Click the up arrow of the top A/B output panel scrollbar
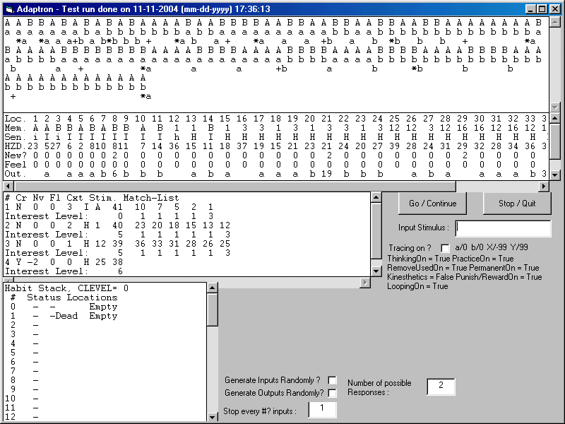Image resolution: width=565 pixels, height=424 pixels. (x=555, y=23)
